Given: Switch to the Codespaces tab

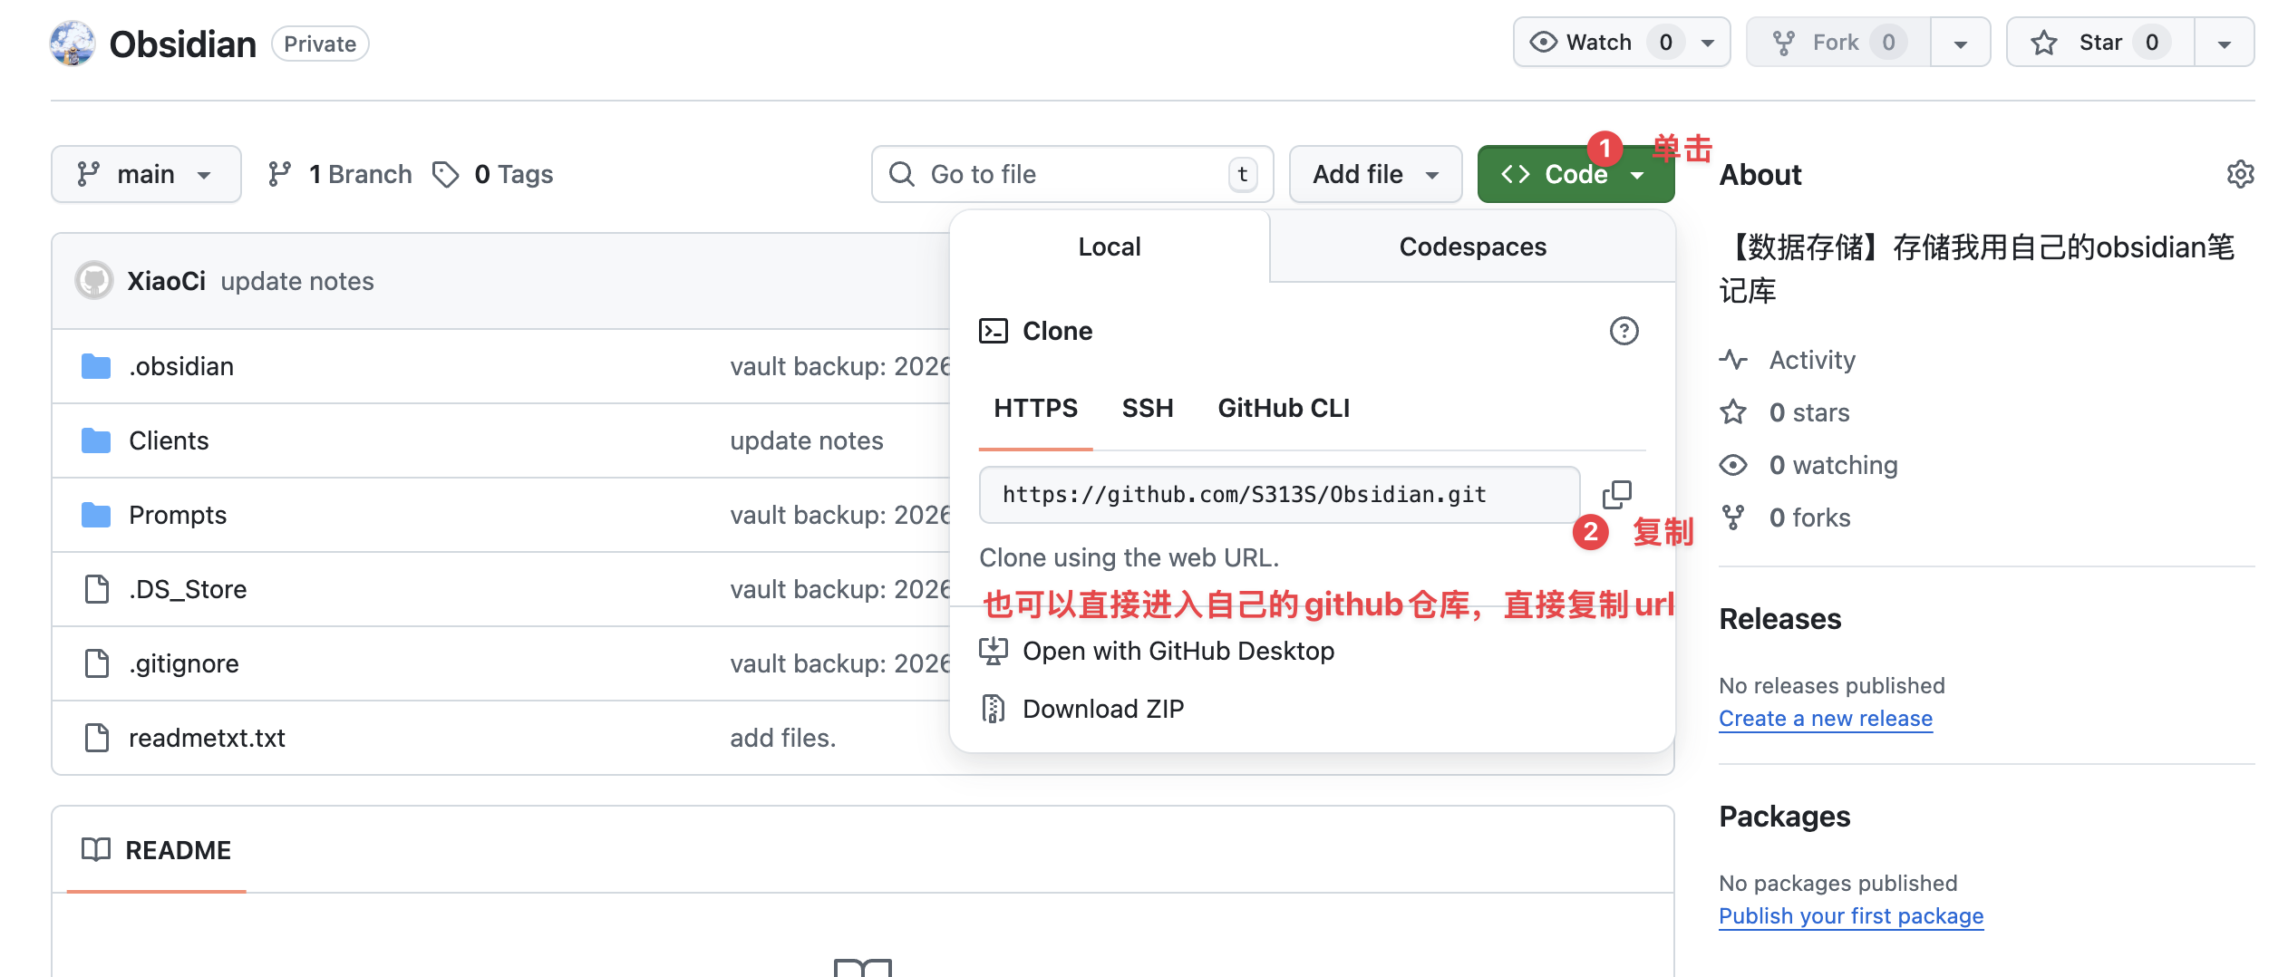Looking at the screenshot, I should point(1472,247).
